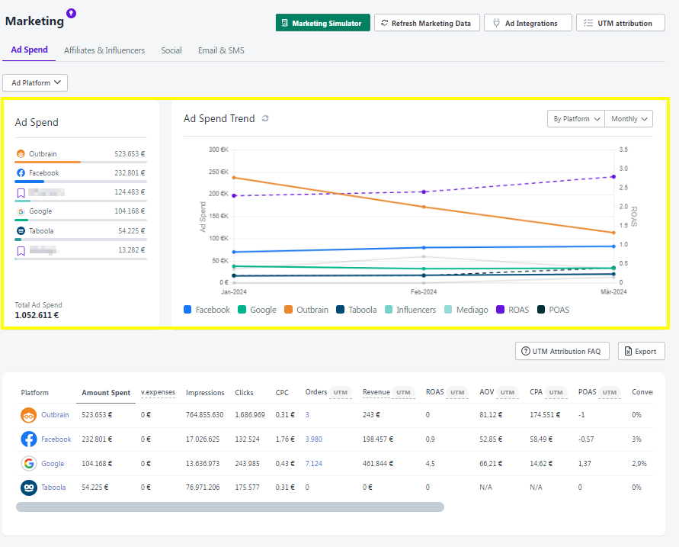Export the table data
The width and height of the screenshot is (679, 547).
tap(642, 351)
